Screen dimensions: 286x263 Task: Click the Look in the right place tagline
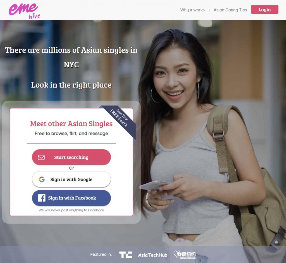coord(71,85)
